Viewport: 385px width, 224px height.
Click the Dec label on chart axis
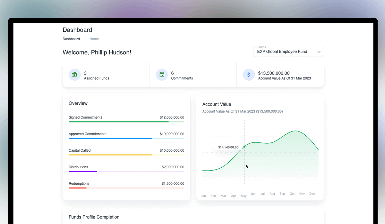pos(312,194)
